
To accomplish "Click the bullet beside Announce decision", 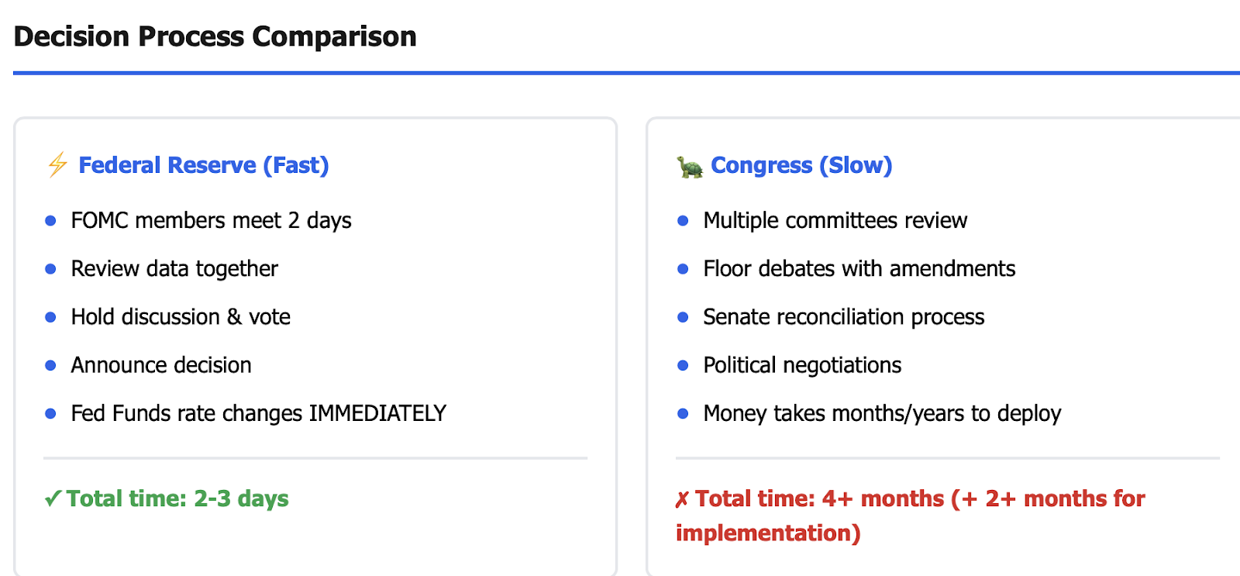I will pos(50,365).
